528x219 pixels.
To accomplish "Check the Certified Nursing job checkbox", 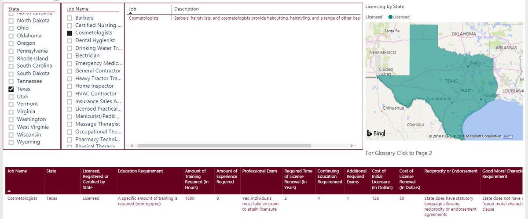I will tap(70, 25).
